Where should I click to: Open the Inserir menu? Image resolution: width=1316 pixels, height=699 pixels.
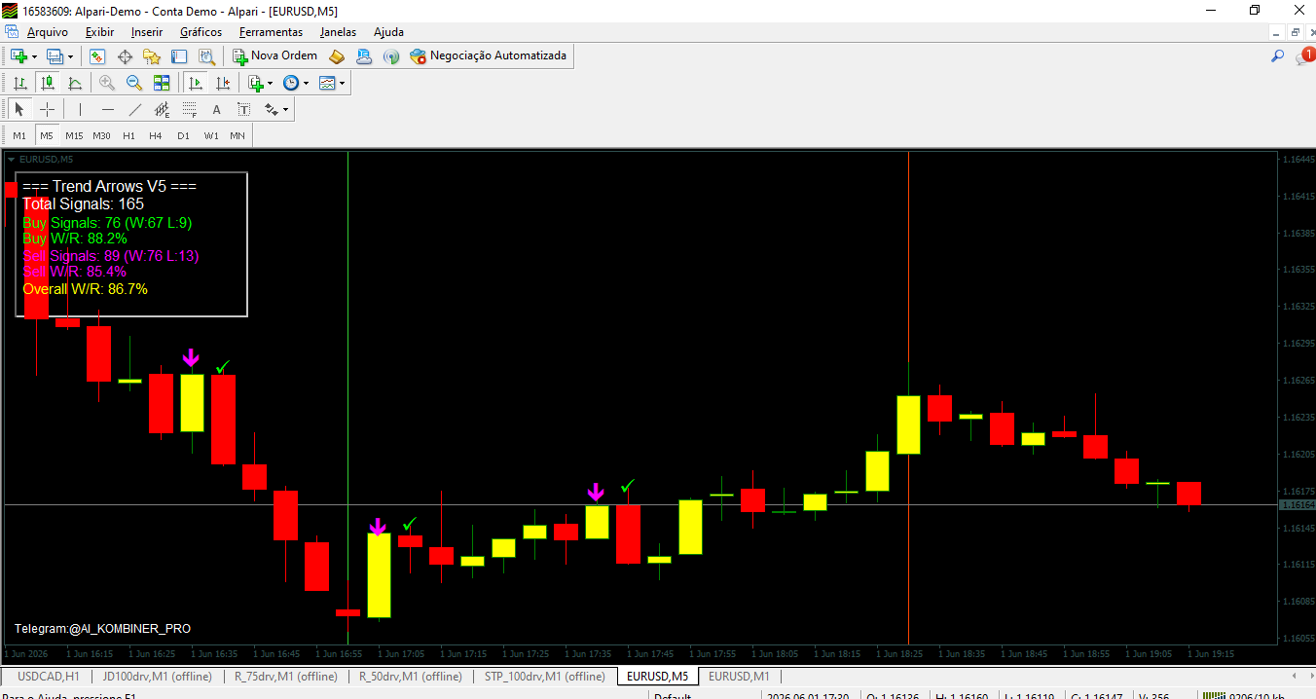147,32
